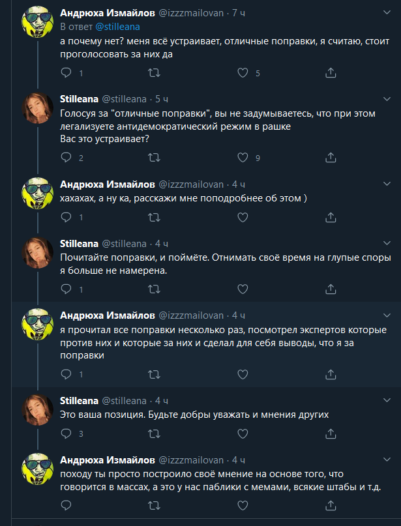Click the retweet icon under Stilleana's first reply
This screenshot has height=526, width=401.
coord(153,156)
